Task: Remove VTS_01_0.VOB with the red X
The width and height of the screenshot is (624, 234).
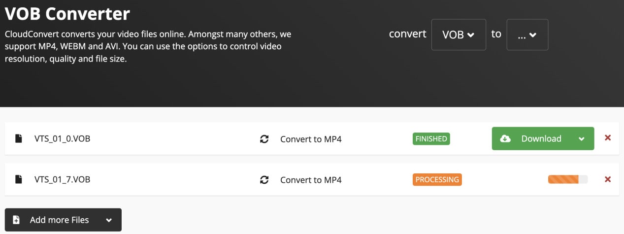Action: point(608,138)
